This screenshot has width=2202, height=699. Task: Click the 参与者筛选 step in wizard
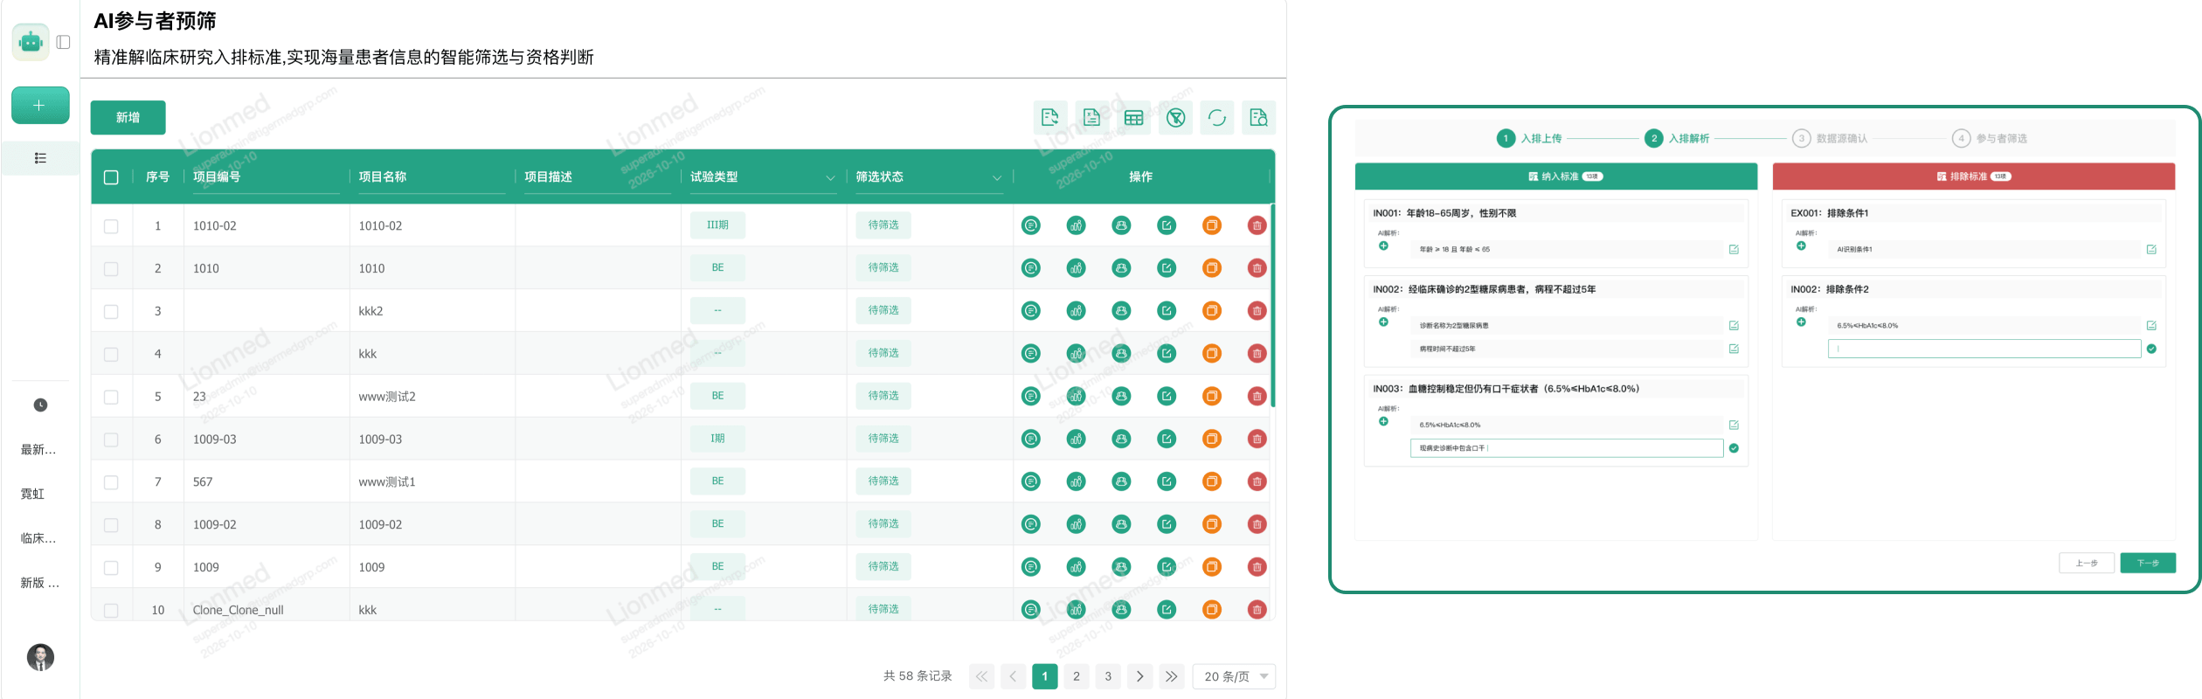(1990, 138)
